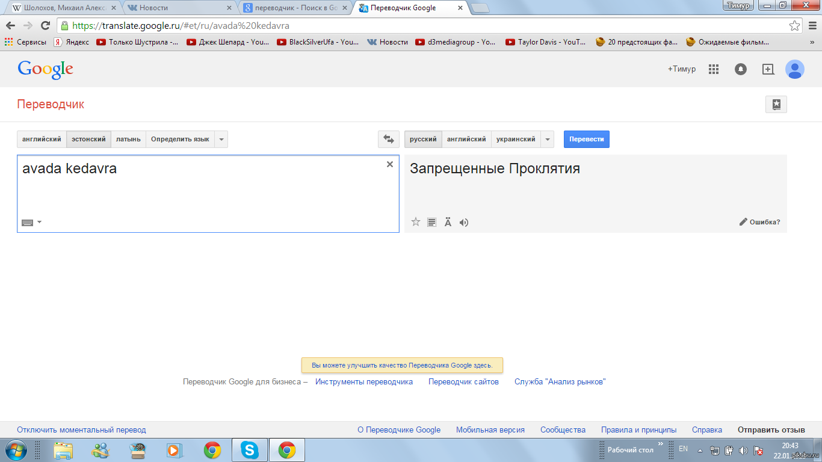Switch to the VK Новости browser tab
The width and height of the screenshot is (822, 462).
178,8
